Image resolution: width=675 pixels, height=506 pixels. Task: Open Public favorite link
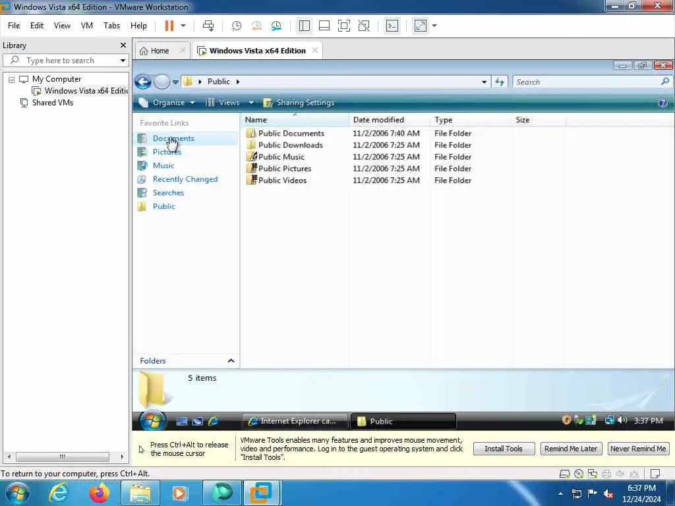[x=164, y=206]
